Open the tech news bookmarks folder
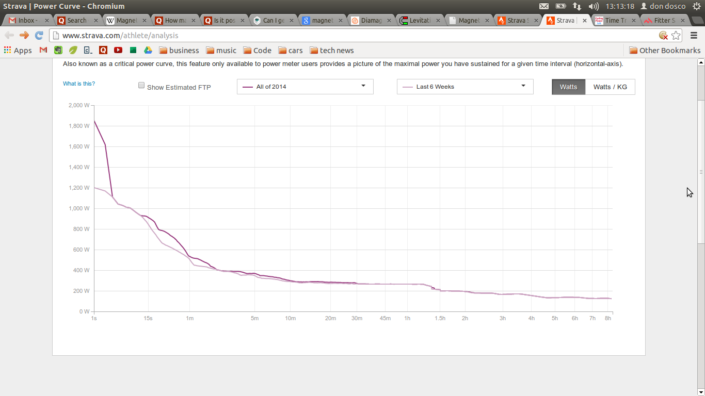 pyautogui.click(x=332, y=51)
